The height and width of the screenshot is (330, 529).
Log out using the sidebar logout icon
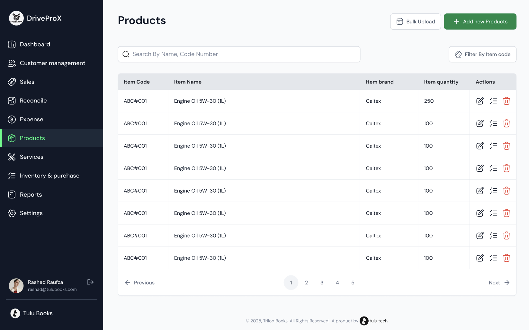pyautogui.click(x=90, y=282)
